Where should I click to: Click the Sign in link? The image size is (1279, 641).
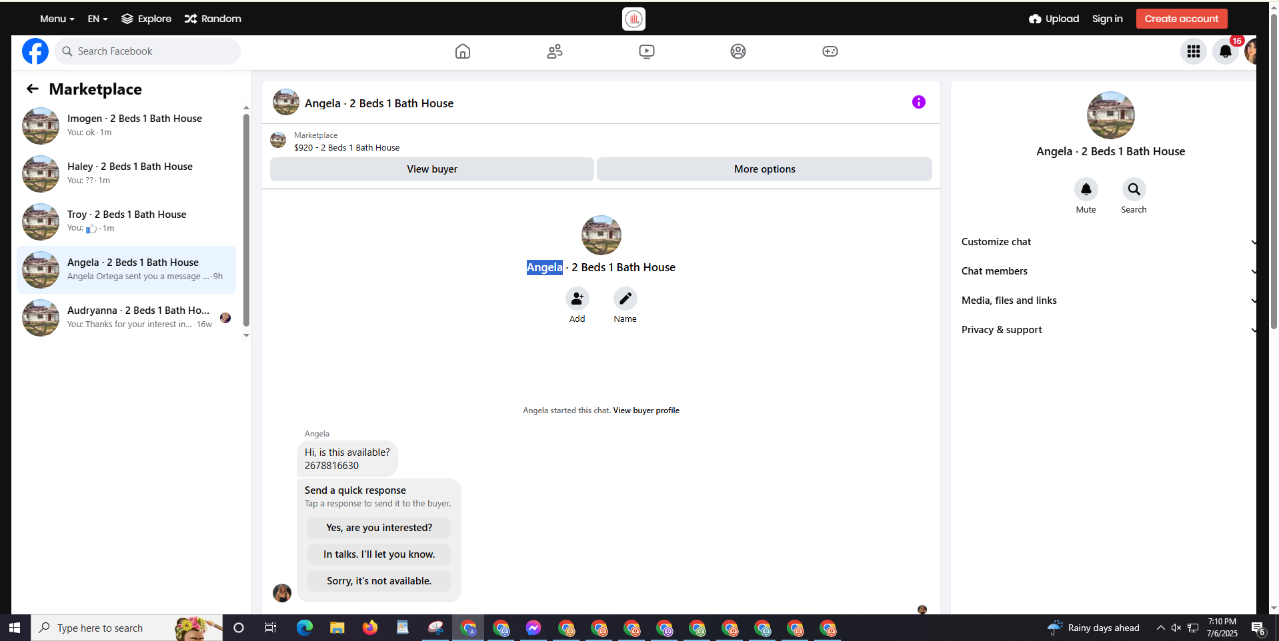1108,19
